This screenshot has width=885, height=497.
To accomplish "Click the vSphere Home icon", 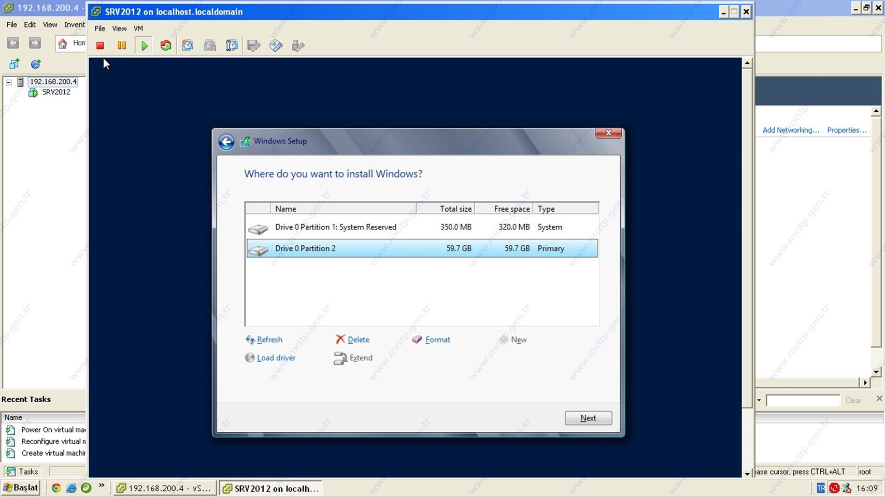I will [x=63, y=43].
